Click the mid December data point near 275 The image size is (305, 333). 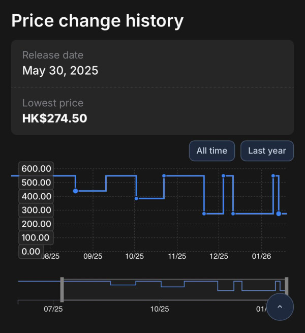[x=233, y=214]
